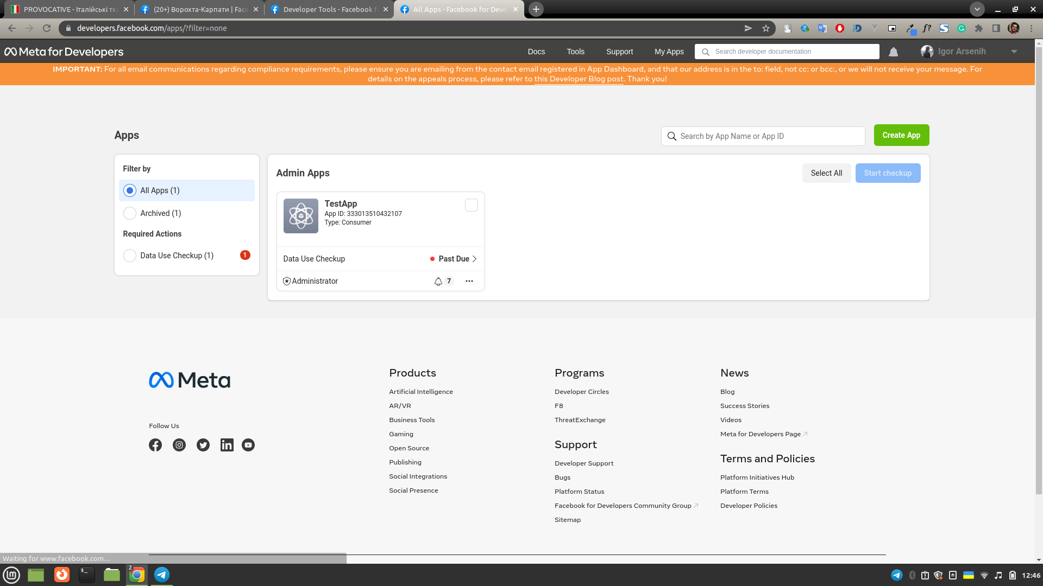Viewport: 1043px width, 586px height.
Task: Go to My Apps
Action: pos(669,52)
